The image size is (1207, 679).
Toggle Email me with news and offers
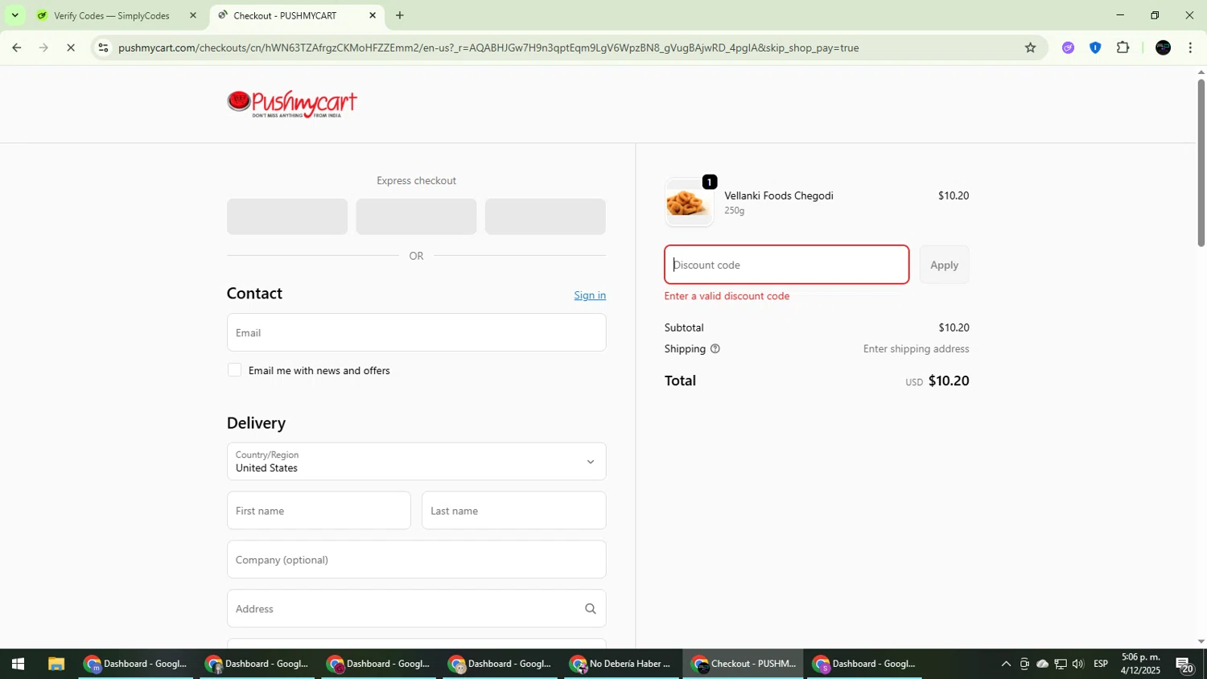click(x=234, y=370)
